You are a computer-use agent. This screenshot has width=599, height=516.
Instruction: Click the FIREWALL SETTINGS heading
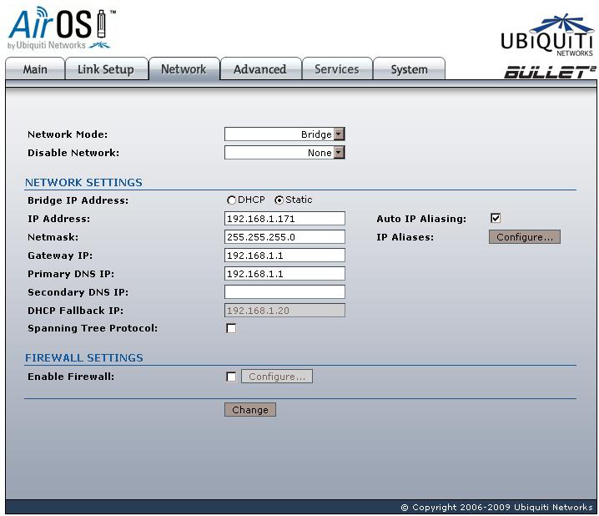pyautogui.click(x=84, y=357)
